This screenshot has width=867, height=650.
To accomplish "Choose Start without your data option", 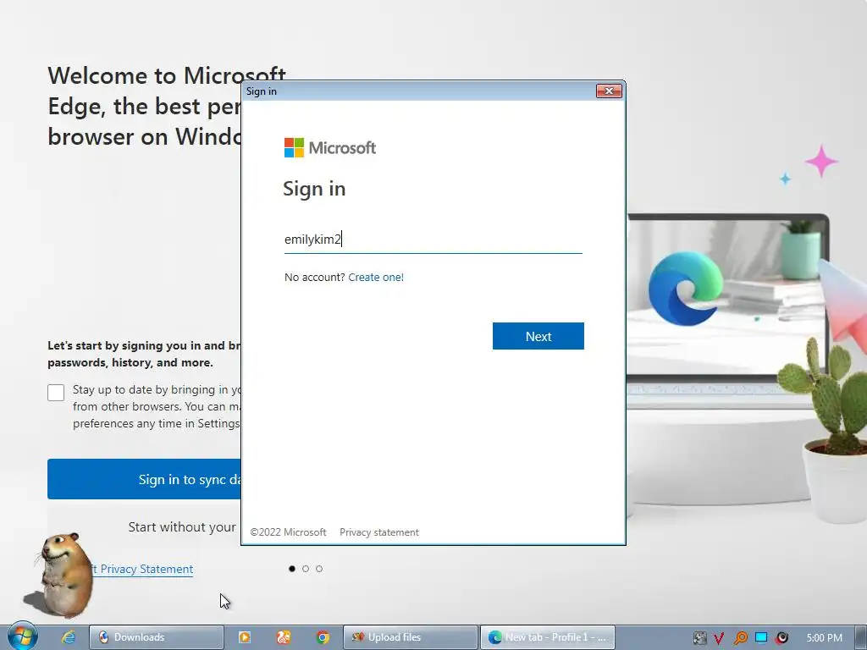I will (183, 526).
